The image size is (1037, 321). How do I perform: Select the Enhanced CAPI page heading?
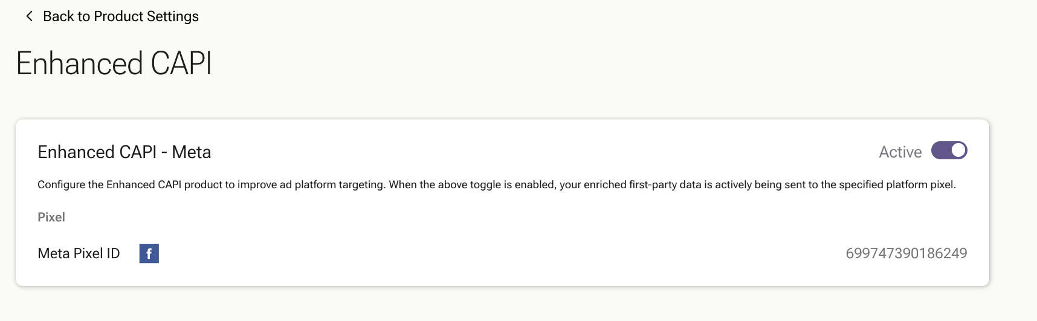[x=114, y=63]
